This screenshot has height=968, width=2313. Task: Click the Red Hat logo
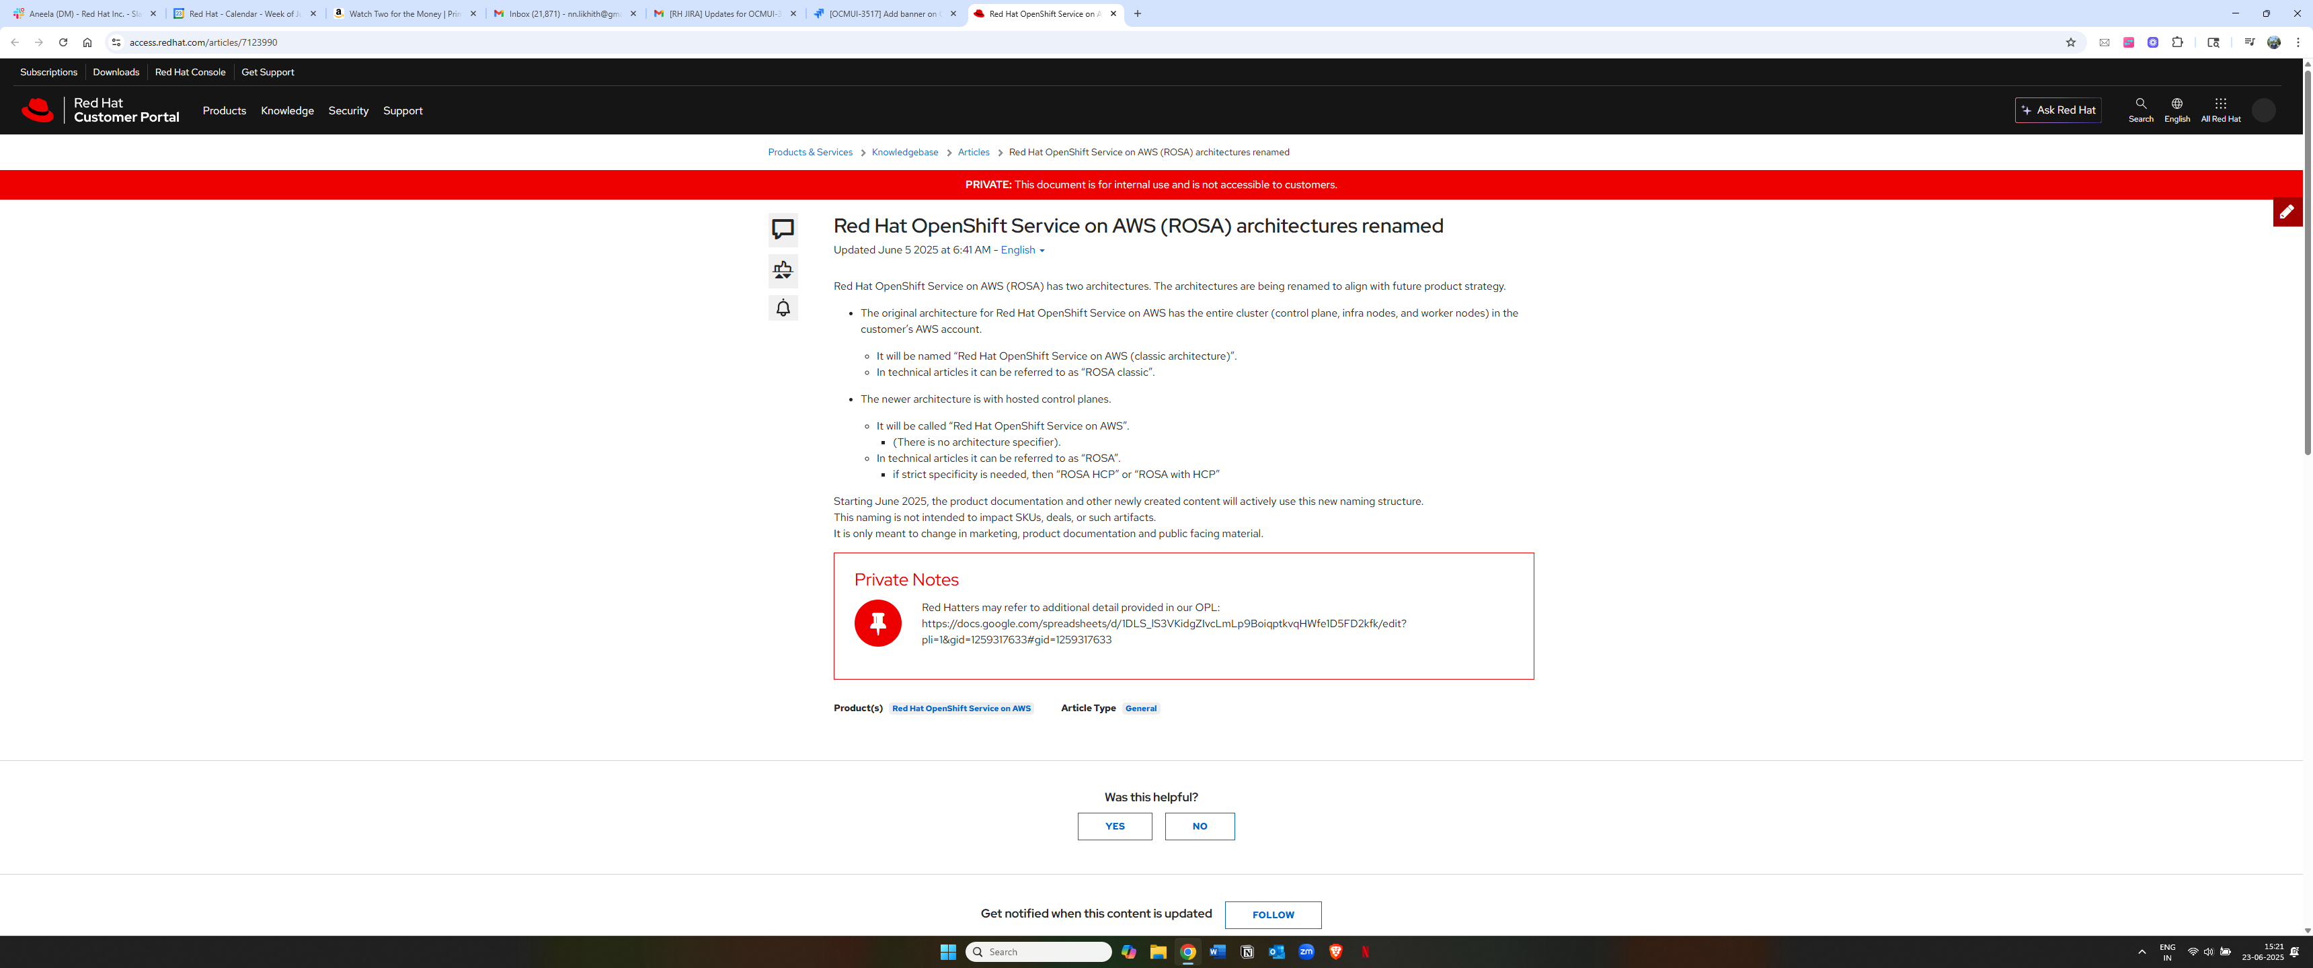coord(38,110)
